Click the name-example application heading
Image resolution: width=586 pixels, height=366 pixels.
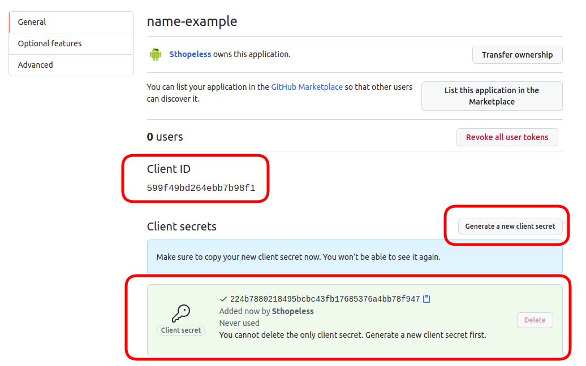point(192,21)
